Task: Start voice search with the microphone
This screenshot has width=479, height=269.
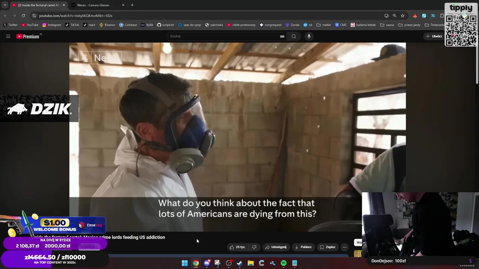Action: tap(309, 36)
